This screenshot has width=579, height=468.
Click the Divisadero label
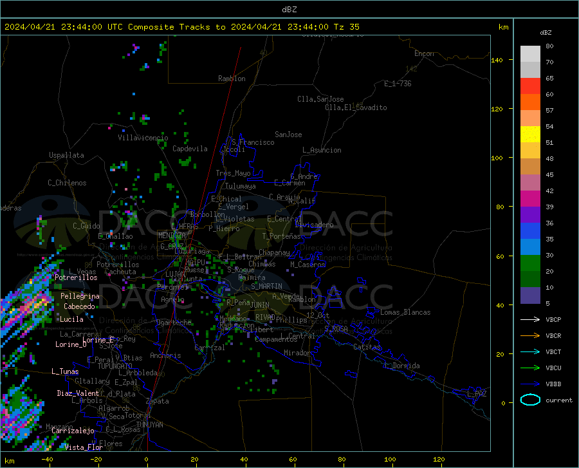(x=314, y=225)
